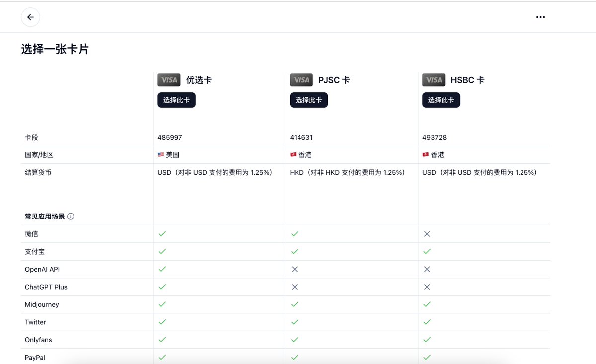This screenshot has width=596, height=364.
Task: Click the Twitter checkmark for HSBC 卡
Action: coord(427,322)
